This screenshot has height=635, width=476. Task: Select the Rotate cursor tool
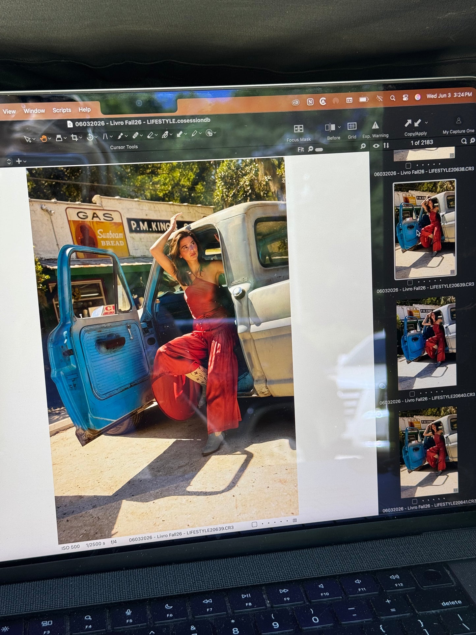click(x=90, y=137)
